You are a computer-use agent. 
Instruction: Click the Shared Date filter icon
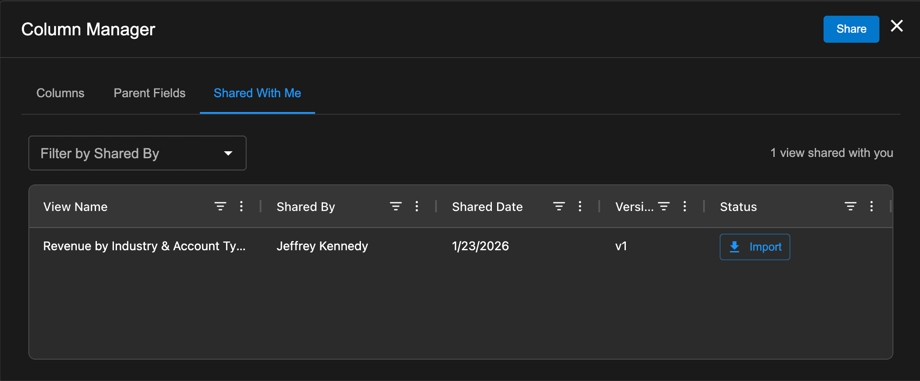pyautogui.click(x=559, y=206)
